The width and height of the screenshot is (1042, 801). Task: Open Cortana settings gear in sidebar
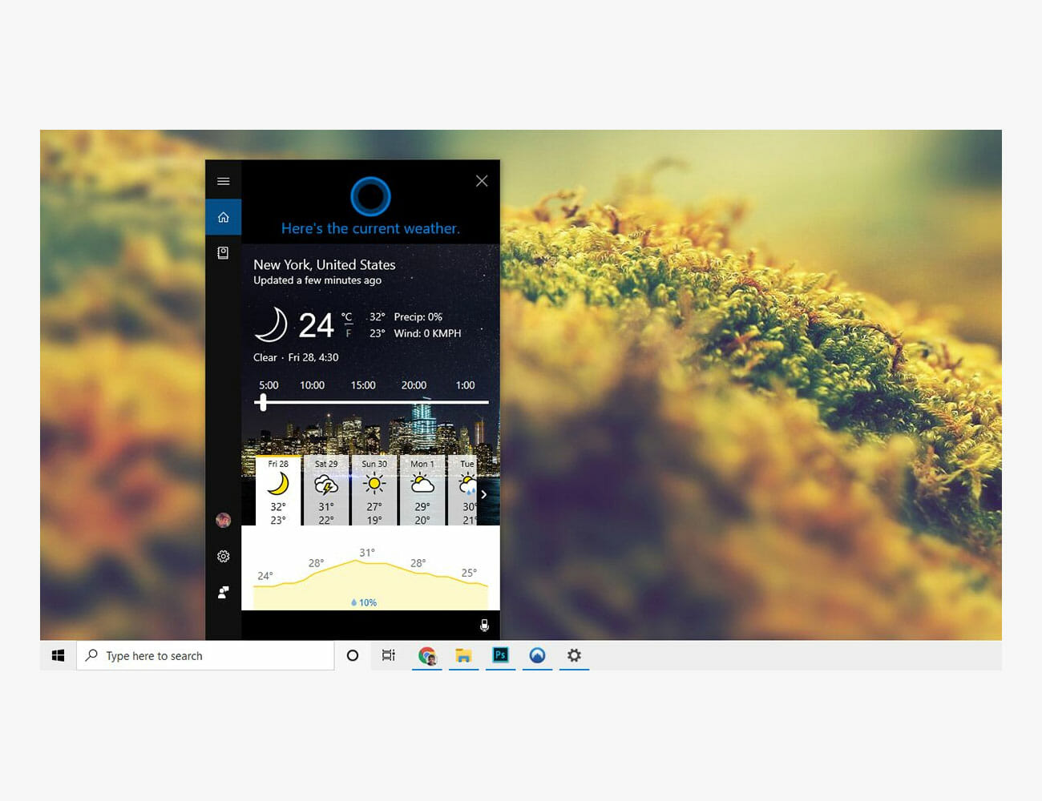coord(224,556)
